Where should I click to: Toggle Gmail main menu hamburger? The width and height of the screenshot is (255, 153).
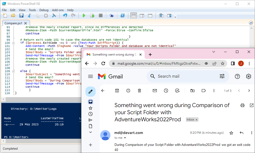pos(91,76)
